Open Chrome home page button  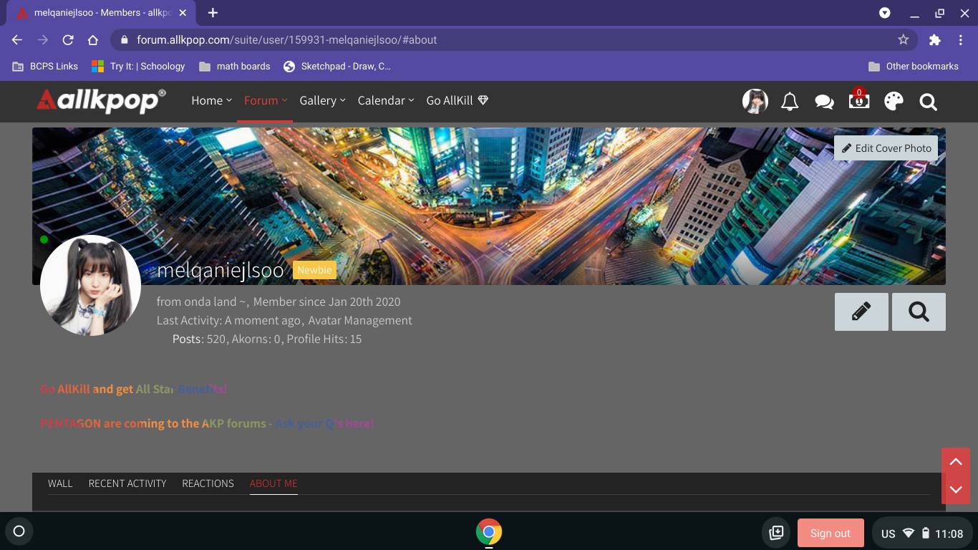click(x=93, y=40)
